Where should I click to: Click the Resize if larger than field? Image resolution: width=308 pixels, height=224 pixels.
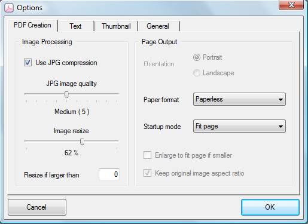pos(109,174)
